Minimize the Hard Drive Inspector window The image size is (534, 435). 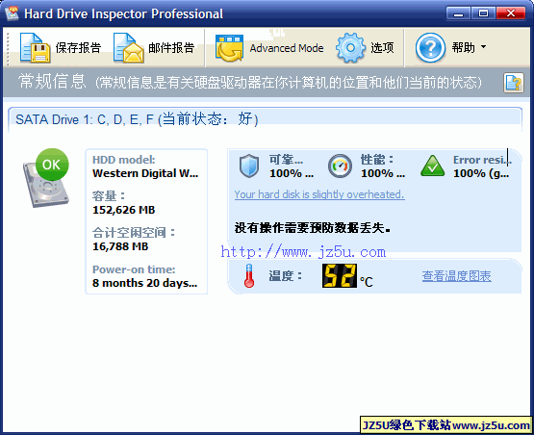click(458, 13)
